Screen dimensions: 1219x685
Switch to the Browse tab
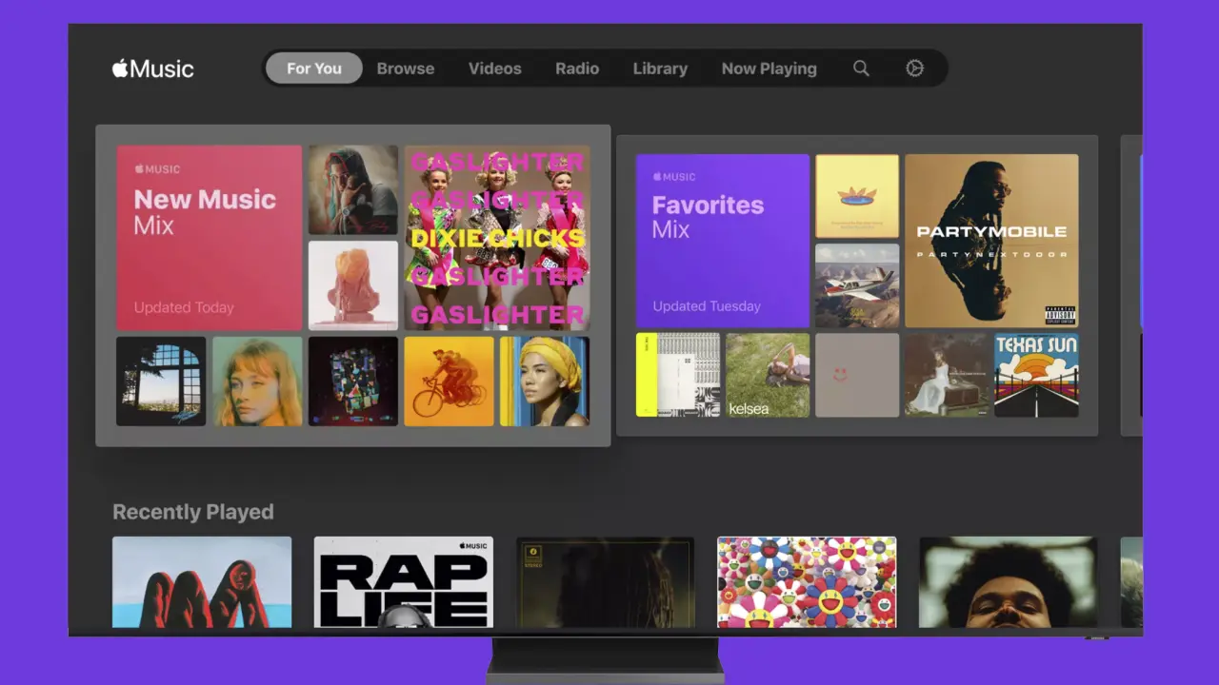[x=405, y=68]
